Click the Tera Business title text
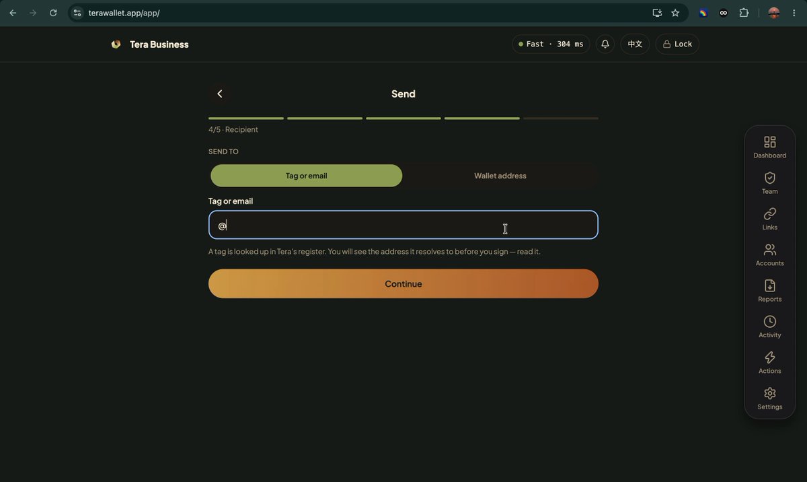807x482 pixels. pyautogui.click(x=159, y=44)
